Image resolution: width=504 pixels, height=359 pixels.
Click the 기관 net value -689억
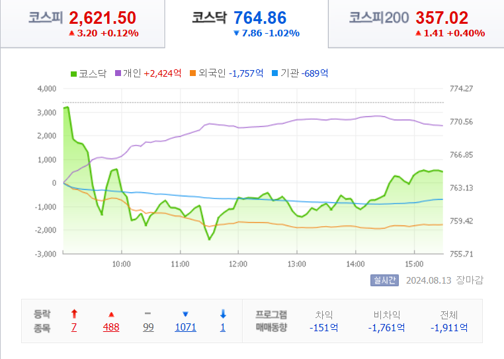click(x=315, y=73)
